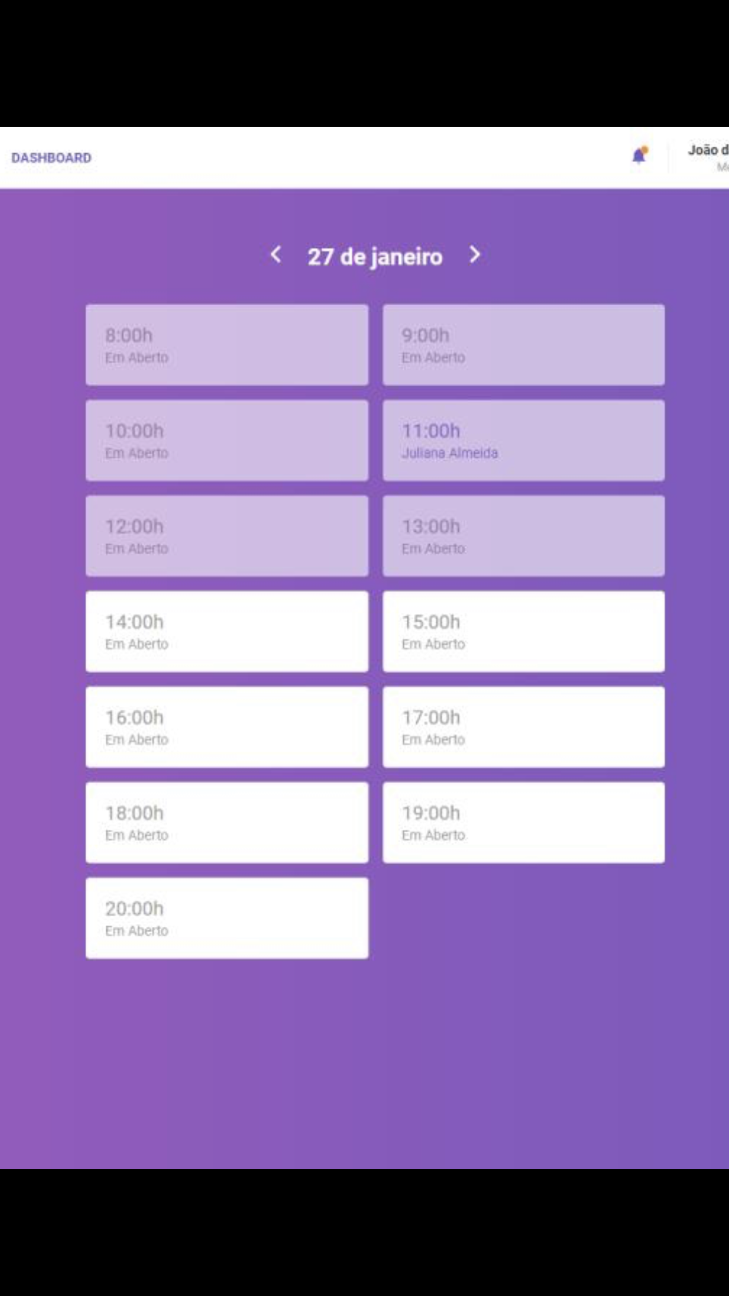Image resolution: width=729 pixels, height=1296 pixels.
Task: Choose the 14:00h open slot
Action: click(227, 632)
